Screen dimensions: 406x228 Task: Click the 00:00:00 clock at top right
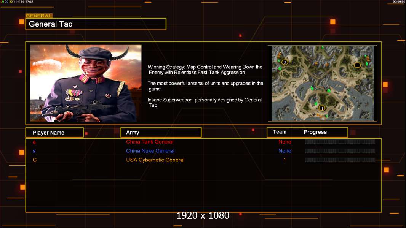point(399,2)
